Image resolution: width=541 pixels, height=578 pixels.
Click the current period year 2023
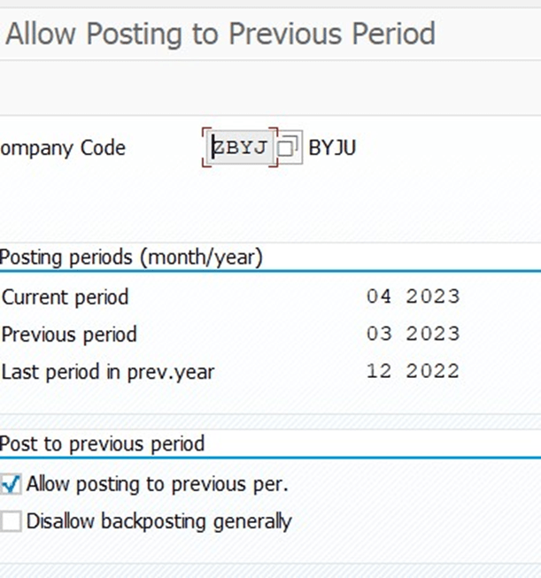(433, 297)
